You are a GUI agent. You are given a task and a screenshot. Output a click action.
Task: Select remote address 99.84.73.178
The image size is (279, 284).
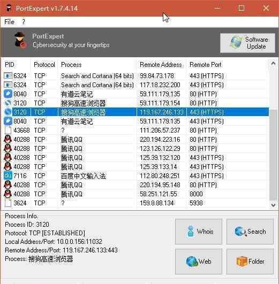point(157,76)
